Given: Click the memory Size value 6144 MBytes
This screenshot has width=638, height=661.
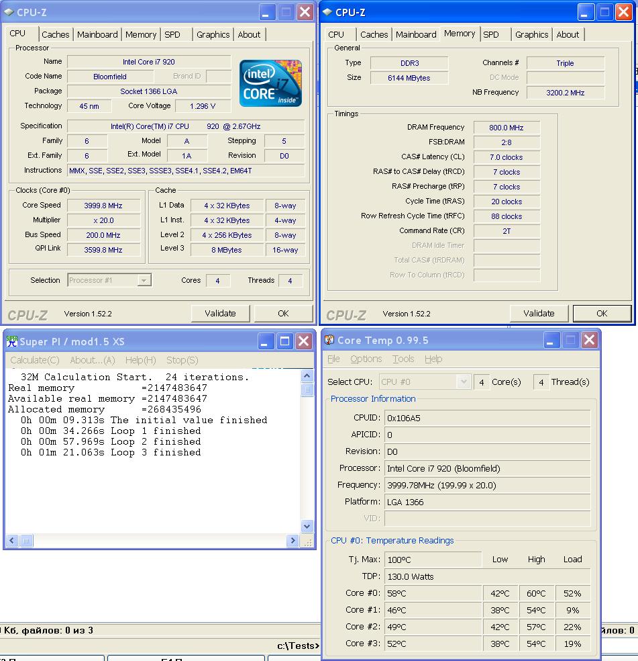Looking at the screenshot, I should click(409, 78).
